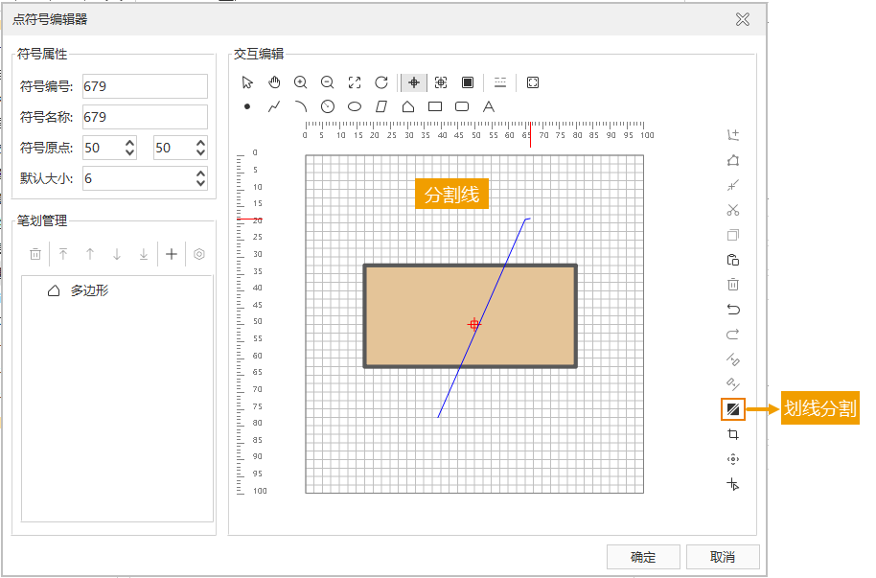Image resolution: width=876 pixels, height=578 pixels.
Task: Select the crop tool in right toolbar
Action: click(x=733, y=434)
